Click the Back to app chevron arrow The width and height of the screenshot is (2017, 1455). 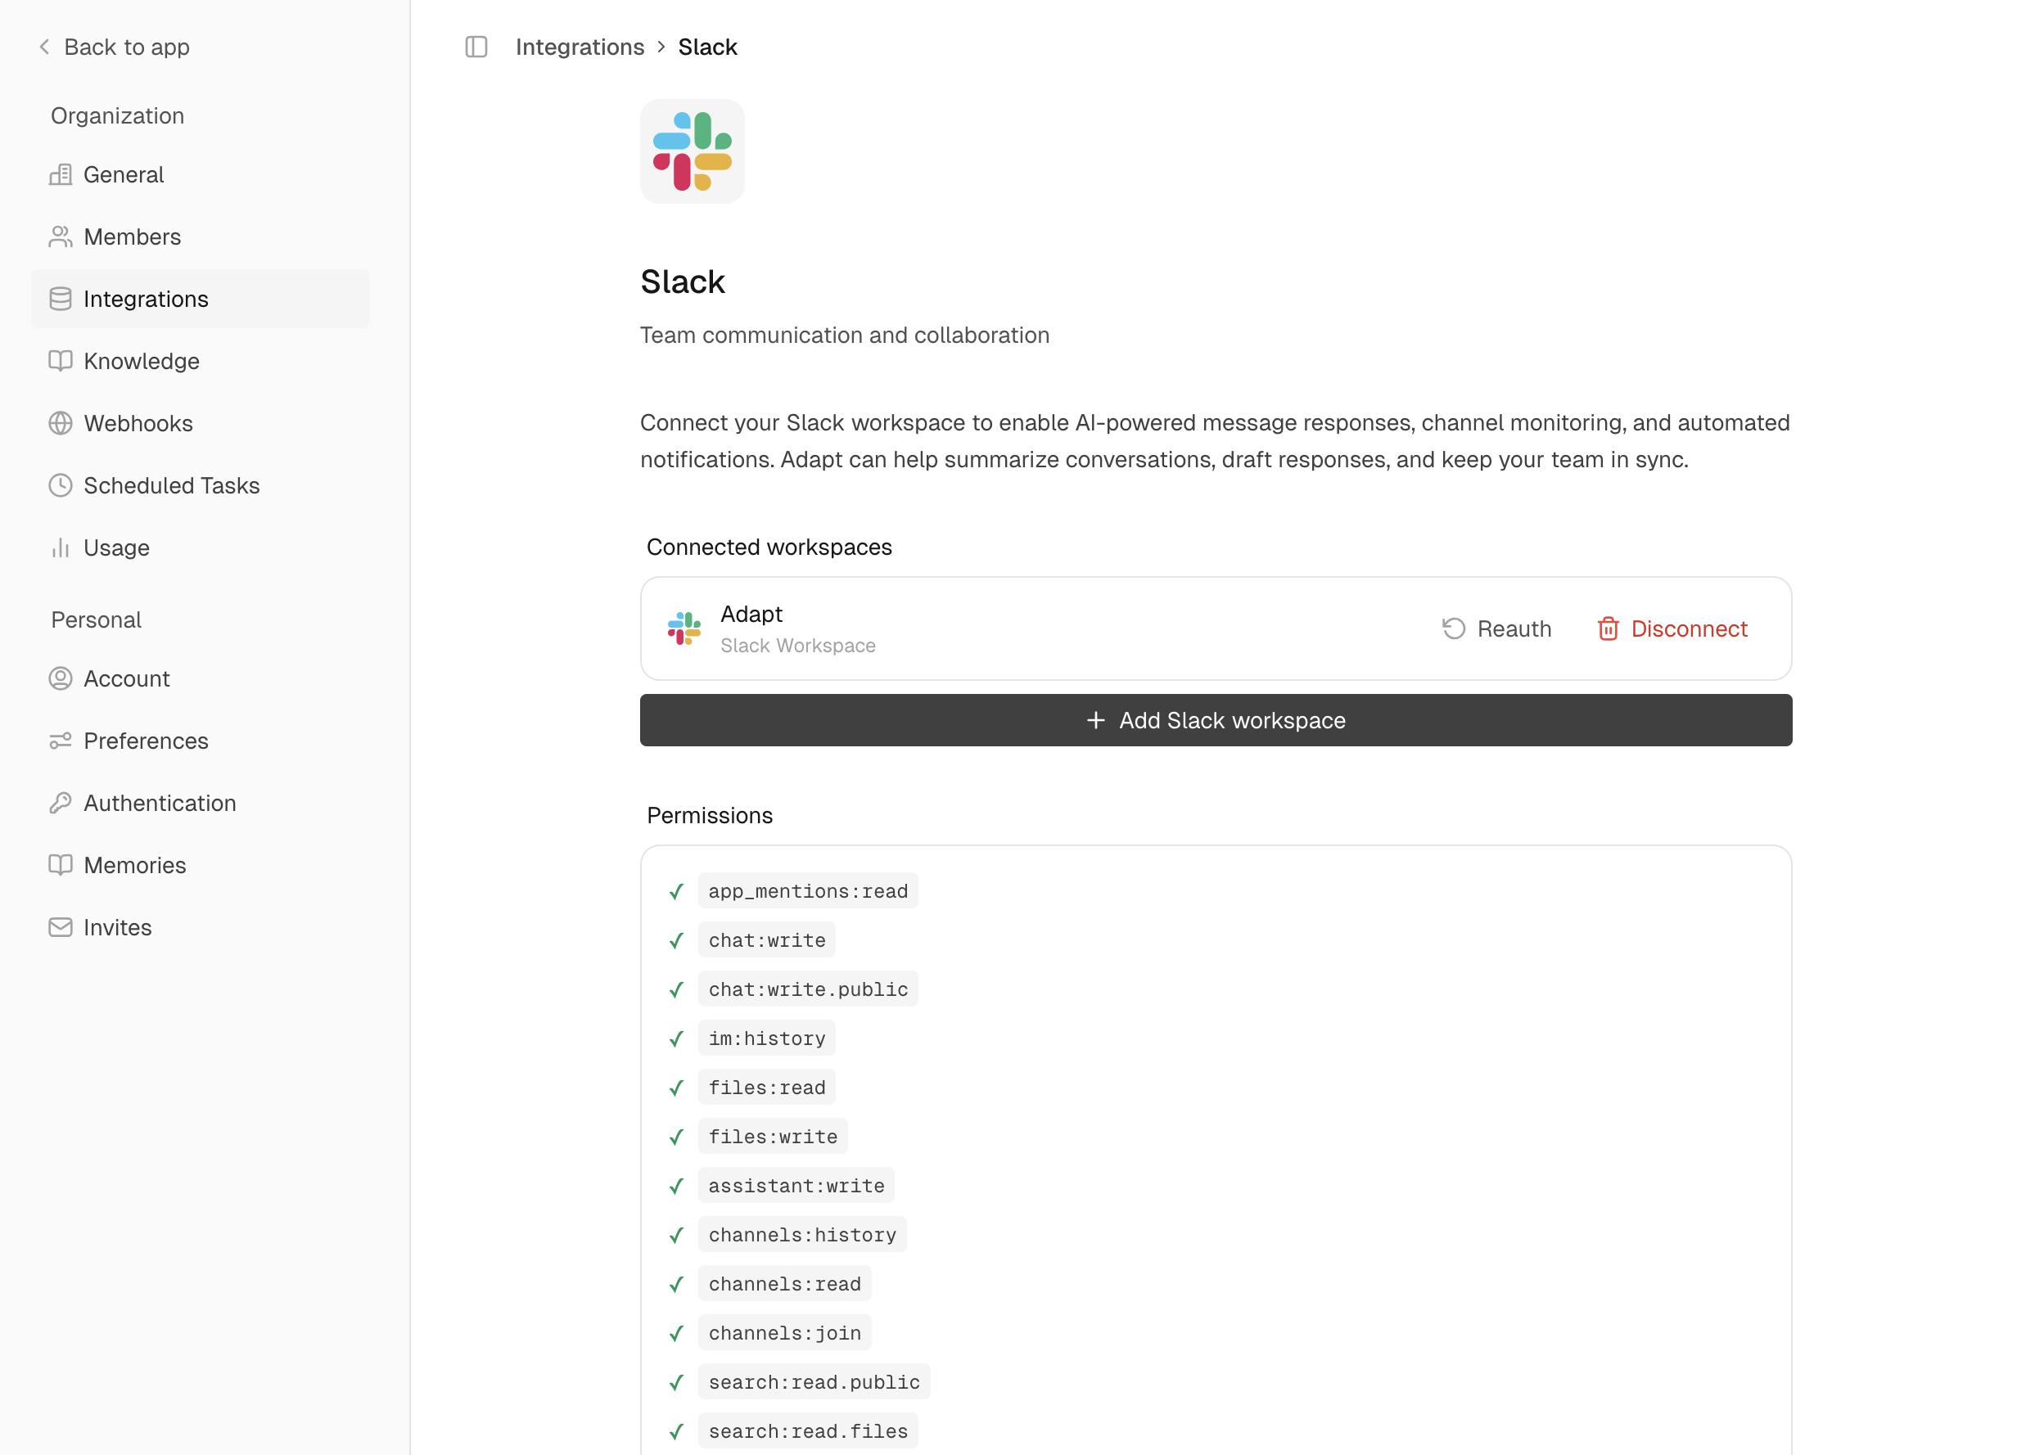[x=44, y=46]
